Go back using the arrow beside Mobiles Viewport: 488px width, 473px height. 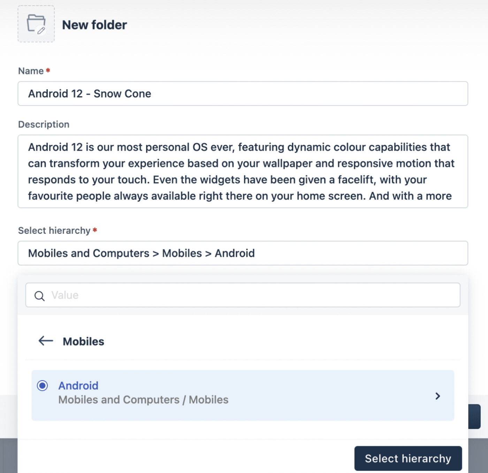[x=46, y=341]
